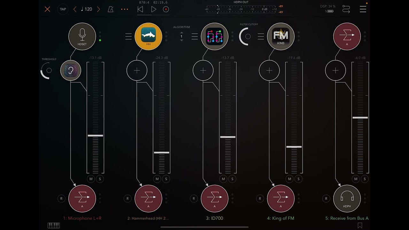This screenshot has height=230, width=409.
Task: Open the three-dot more options menu
Action: coord(125,9)
